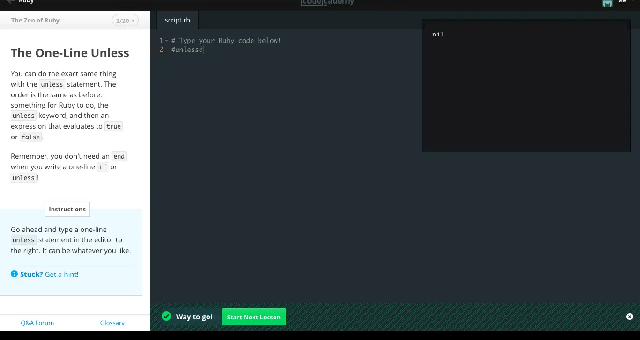The width and height of the screenshot is (640, 340).
Task: Open the Me account menu
Action: click(622, 2)
